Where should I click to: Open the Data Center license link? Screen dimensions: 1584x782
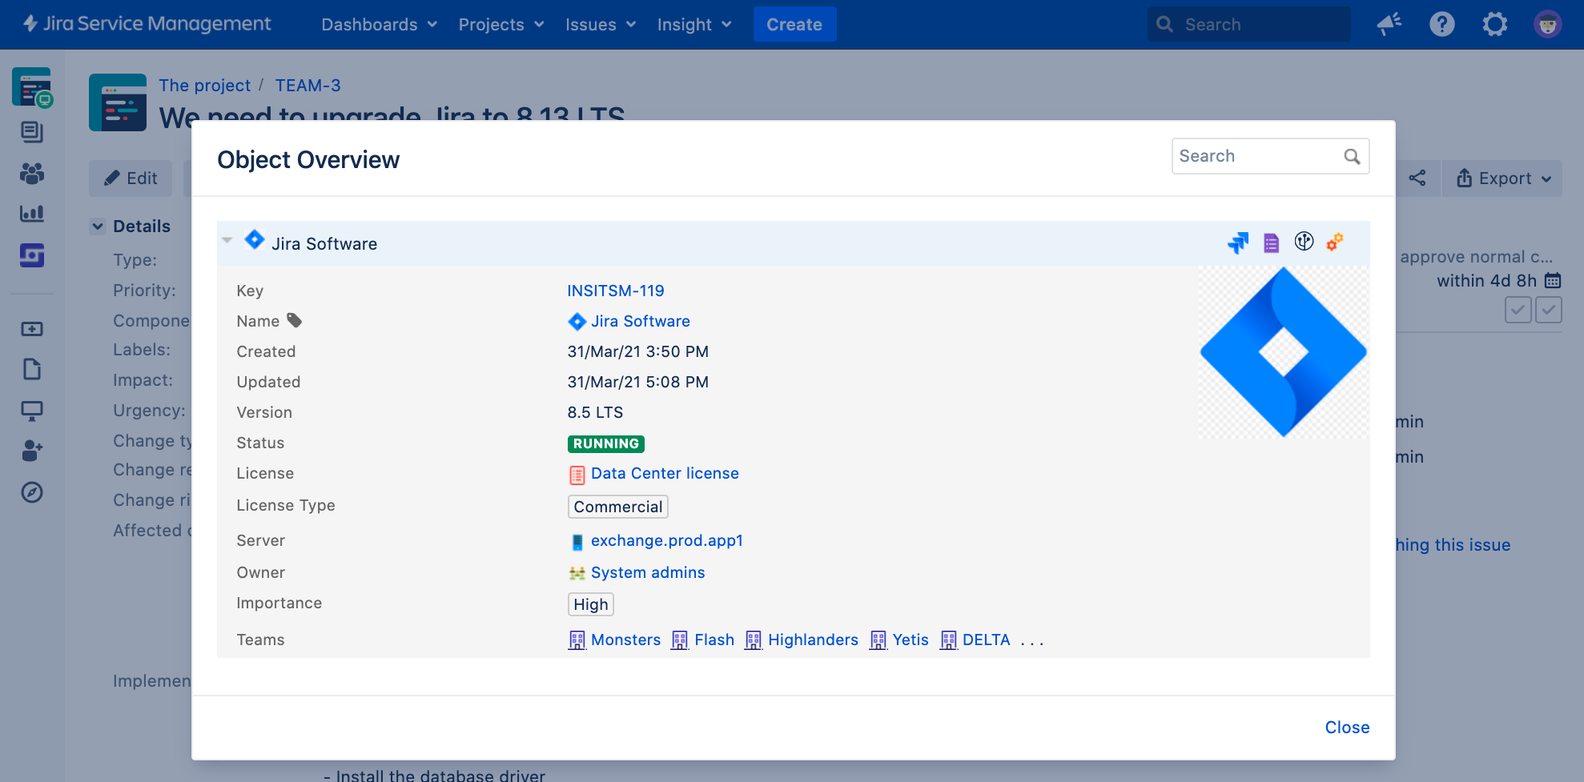click(665, 473)
